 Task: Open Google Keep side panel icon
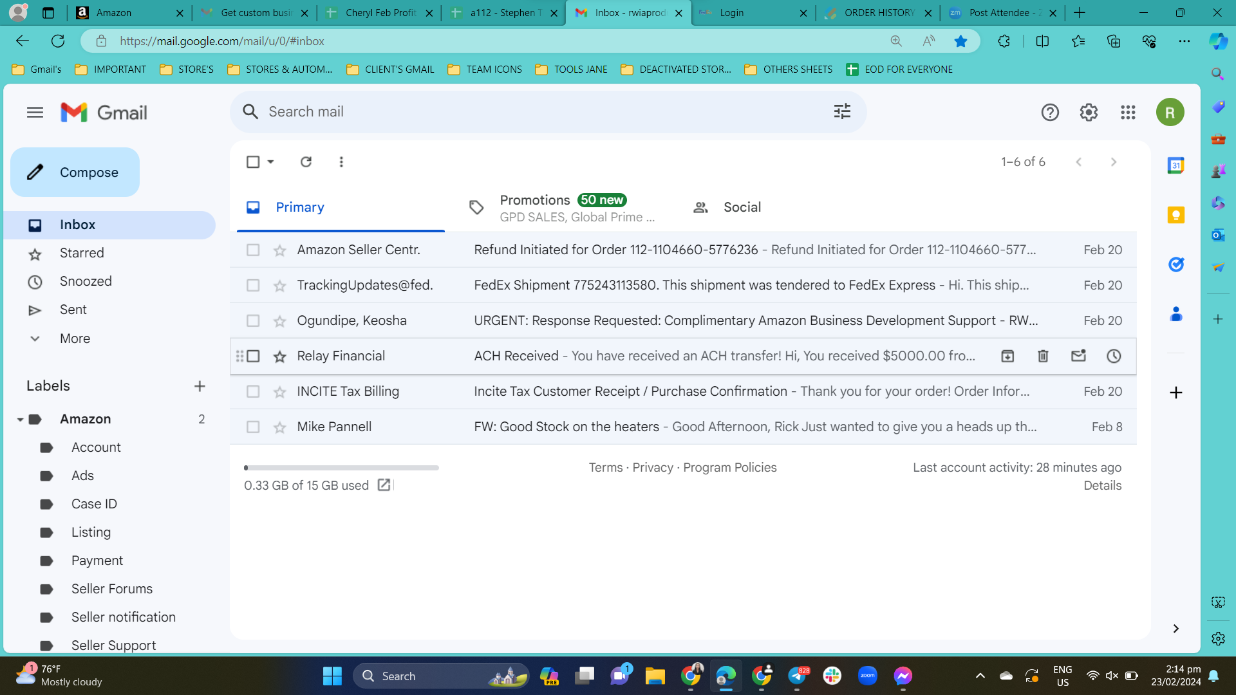[x=1175, y=215]
